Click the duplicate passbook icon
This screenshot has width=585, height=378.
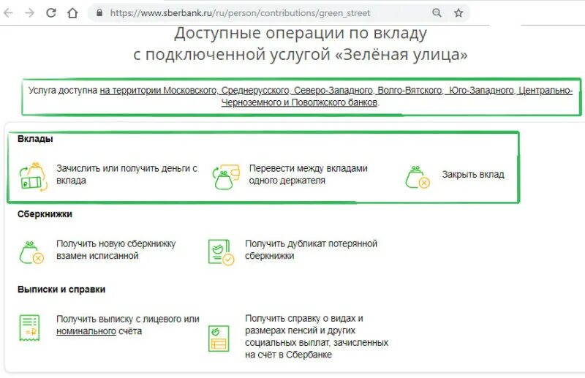[x=222, y=252]
